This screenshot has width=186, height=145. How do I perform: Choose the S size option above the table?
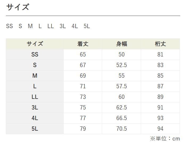point(20,26)
